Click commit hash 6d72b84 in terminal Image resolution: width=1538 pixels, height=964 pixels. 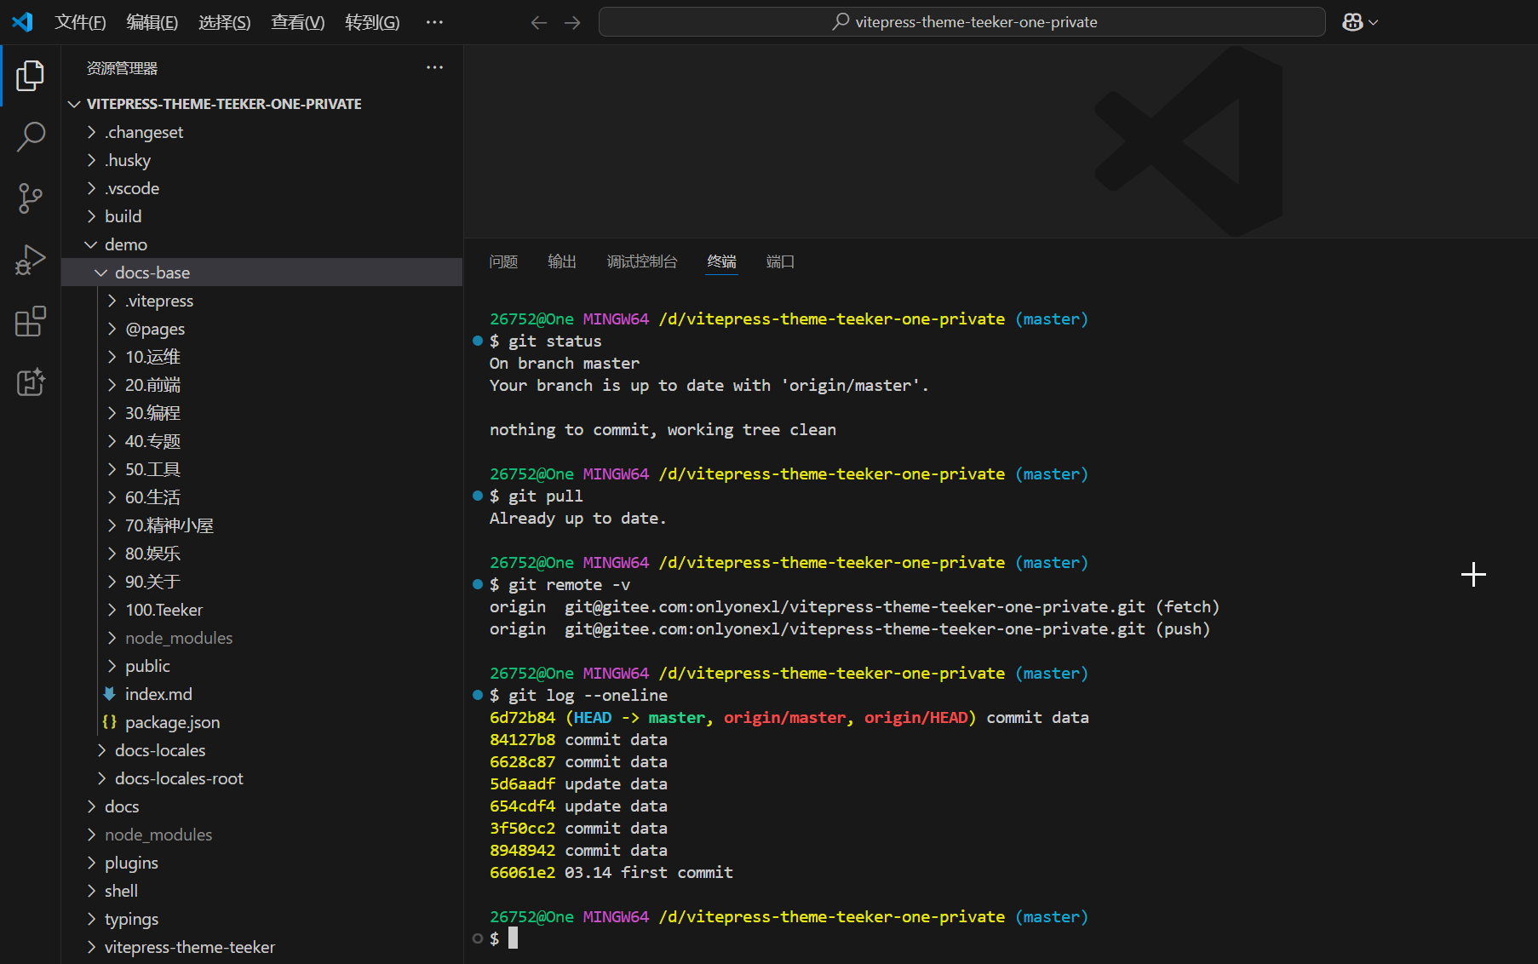(x=522, y=718)
